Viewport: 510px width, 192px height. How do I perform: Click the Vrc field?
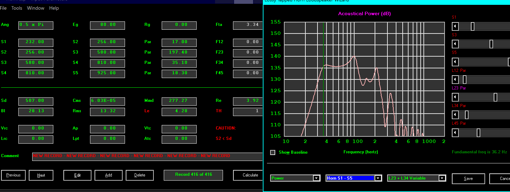coord(36,129)
